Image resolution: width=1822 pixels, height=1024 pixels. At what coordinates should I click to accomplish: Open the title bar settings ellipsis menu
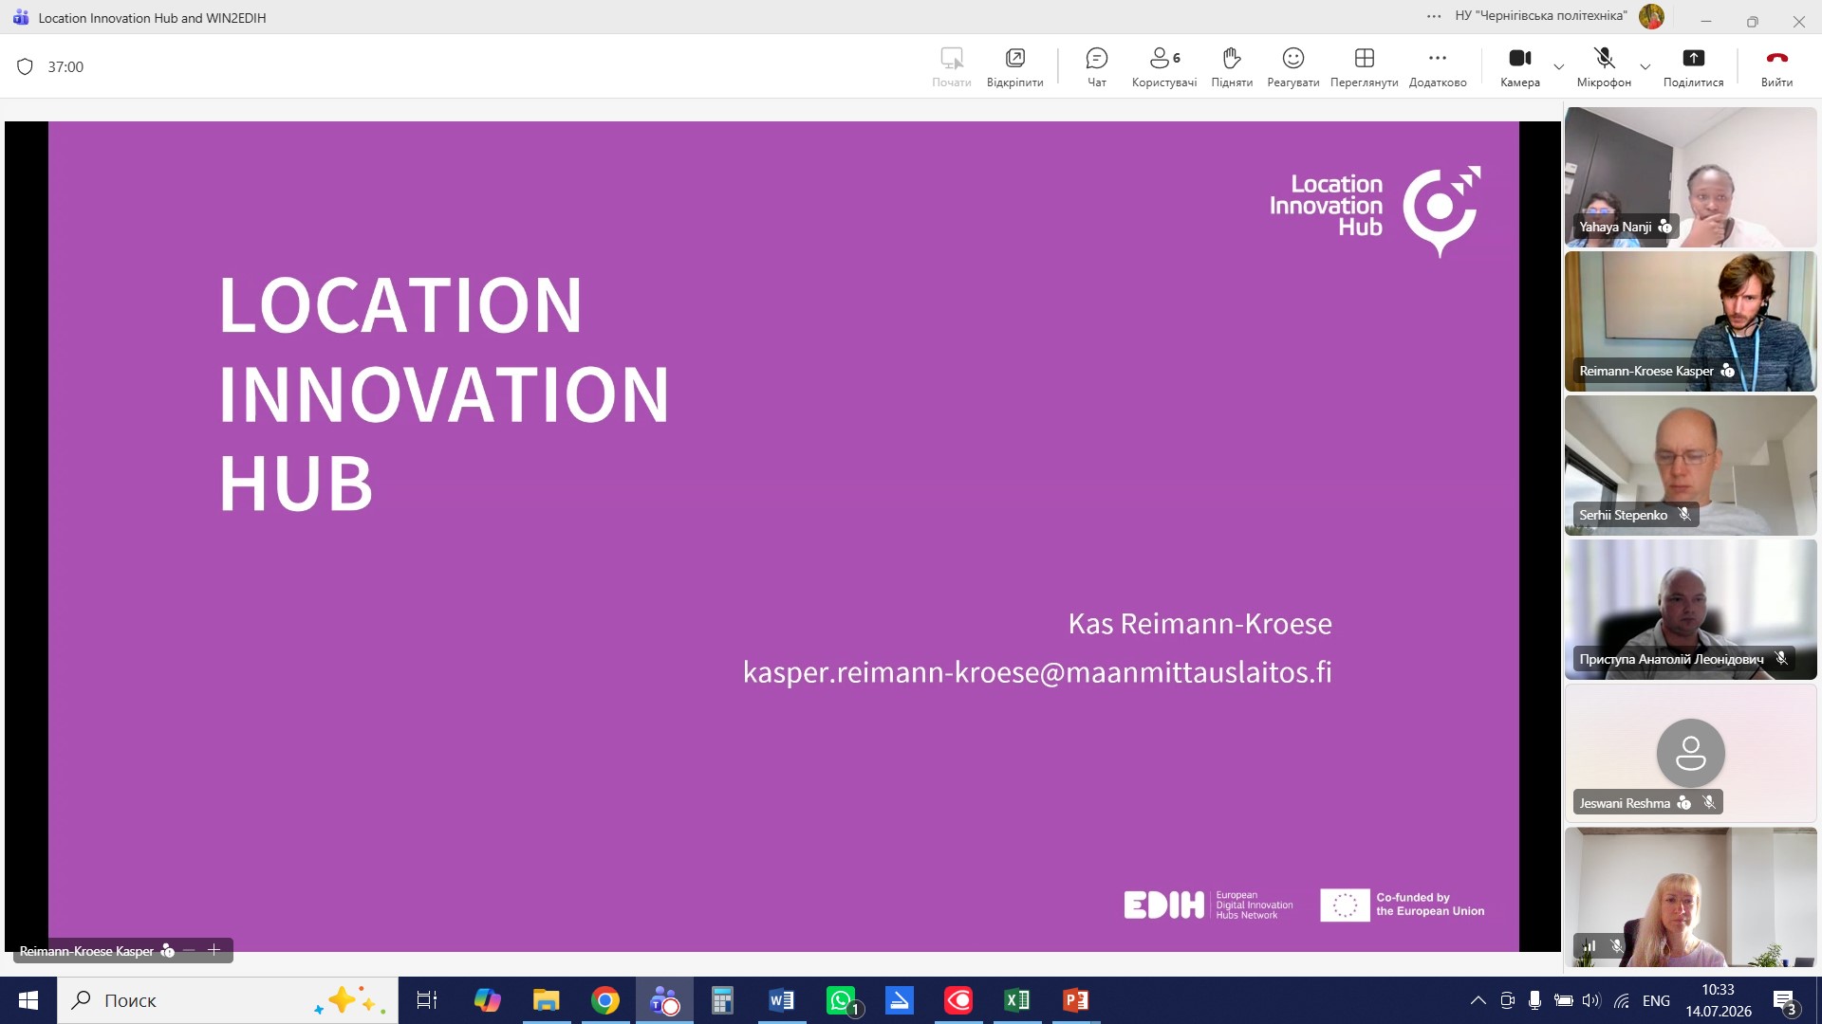click(1434, 16)
